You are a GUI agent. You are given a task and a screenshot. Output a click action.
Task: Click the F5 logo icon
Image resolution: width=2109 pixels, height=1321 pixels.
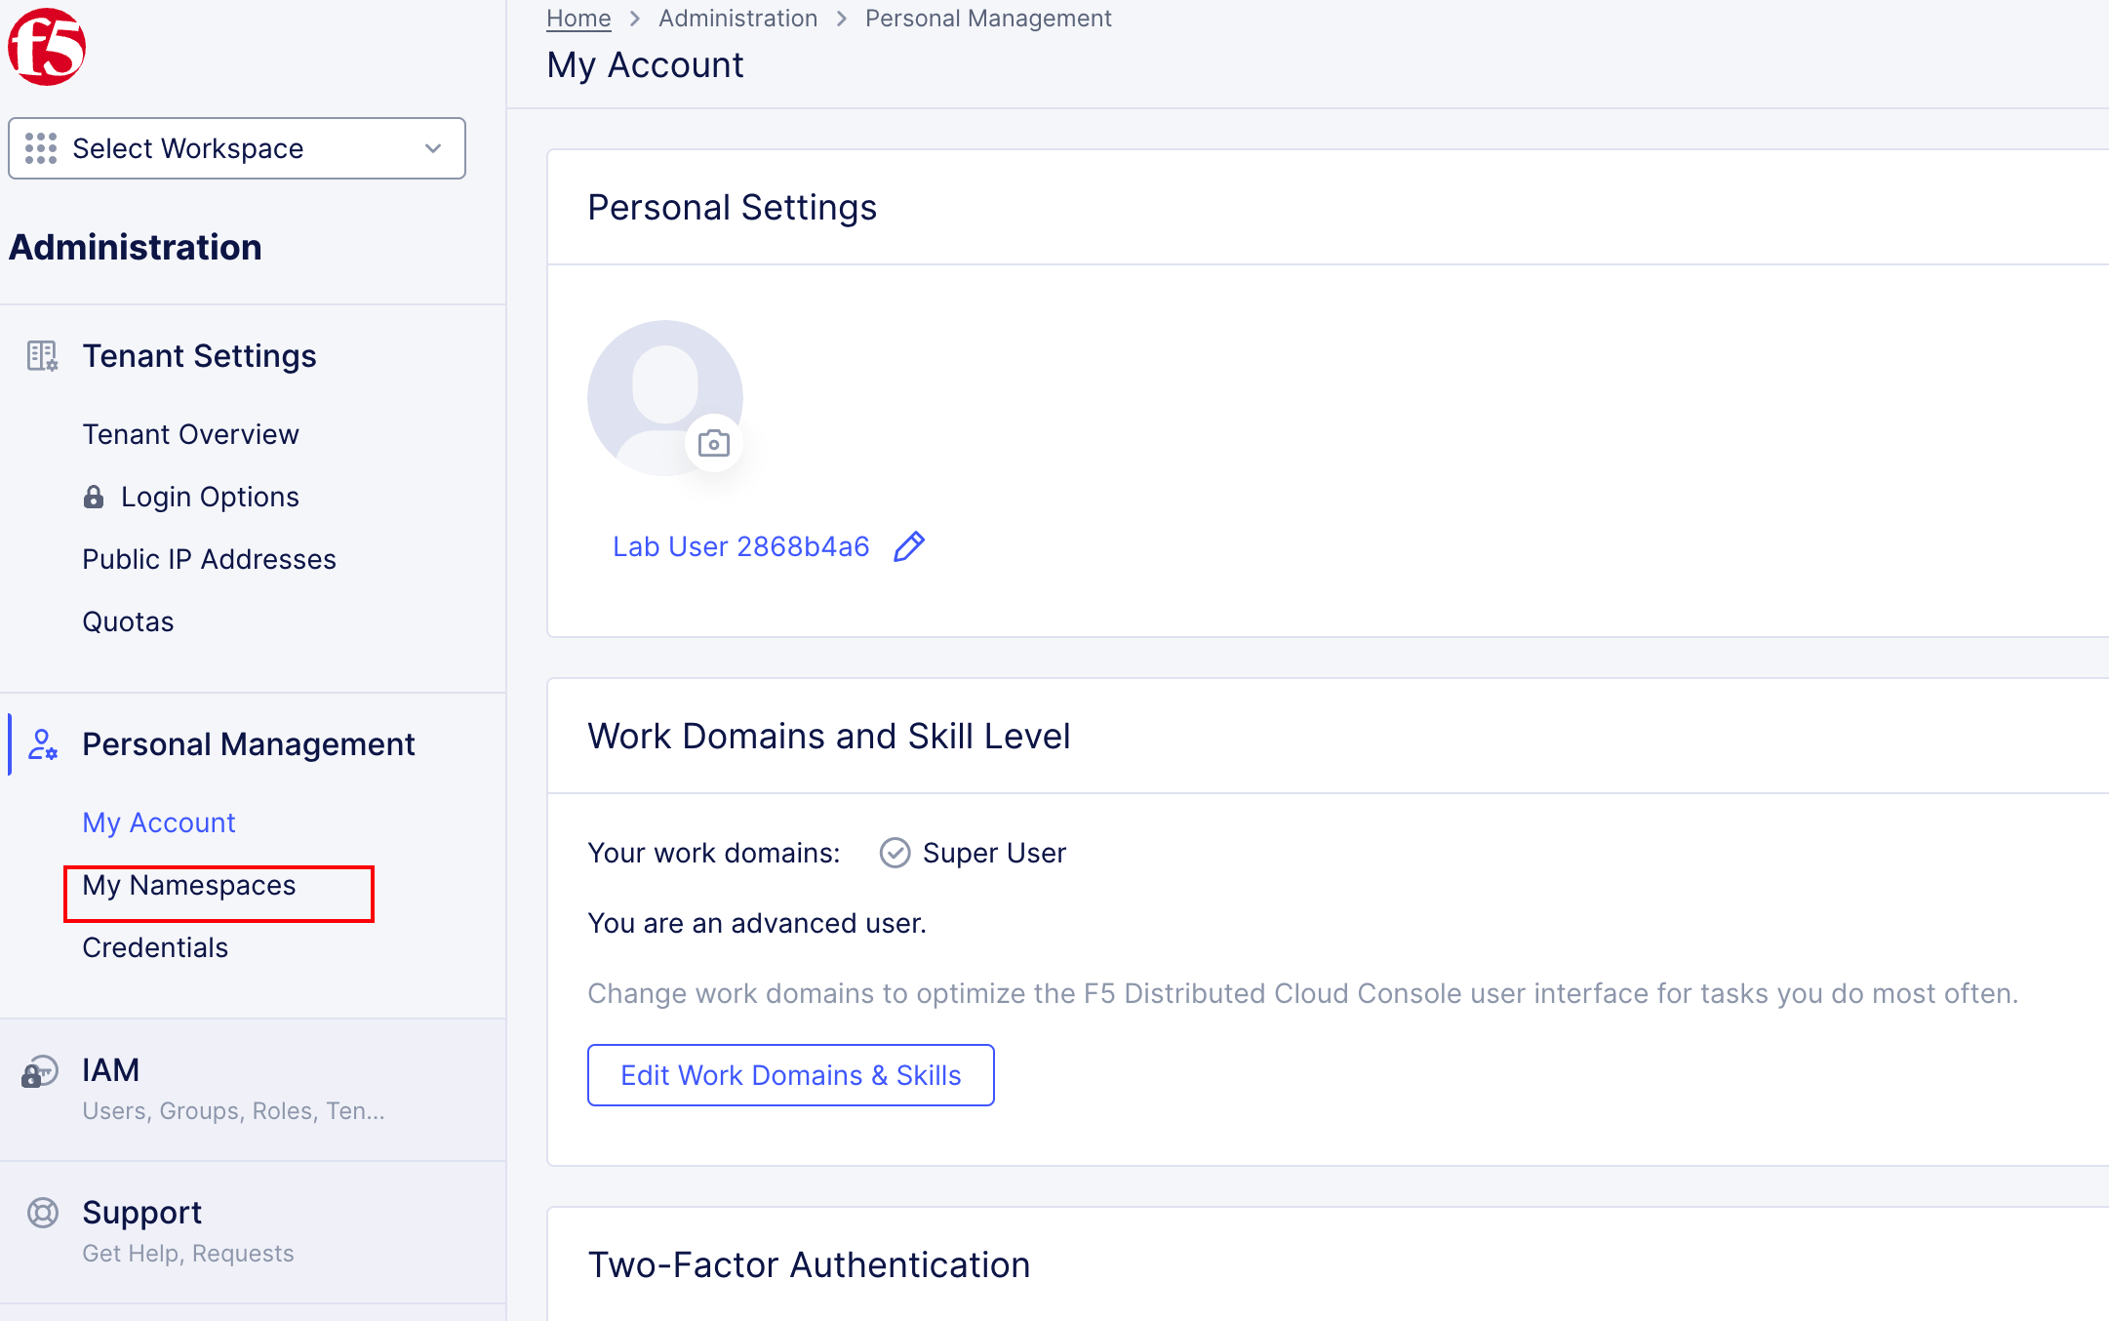(x=47, y=47)
